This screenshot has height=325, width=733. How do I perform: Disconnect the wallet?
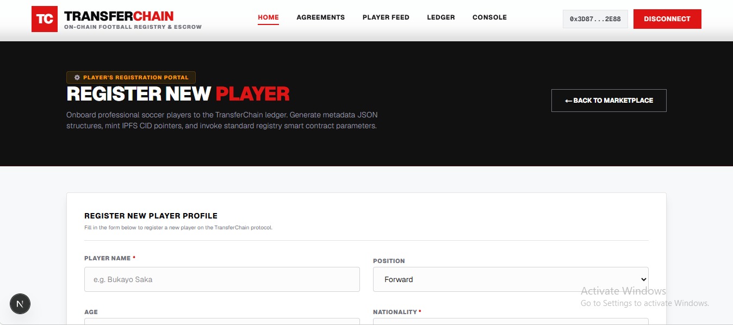point(667,19)
